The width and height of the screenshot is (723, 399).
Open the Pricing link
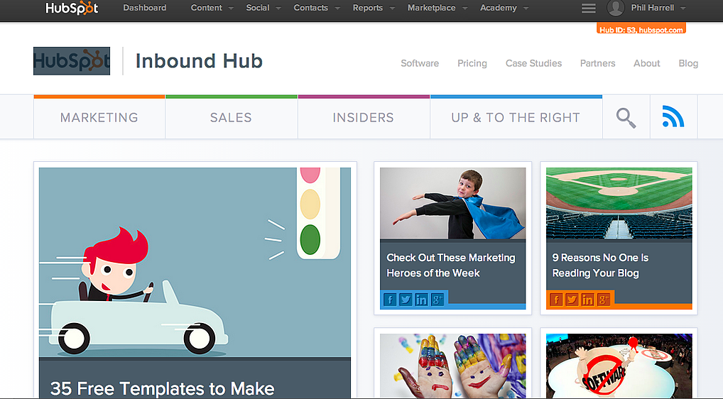472,63
